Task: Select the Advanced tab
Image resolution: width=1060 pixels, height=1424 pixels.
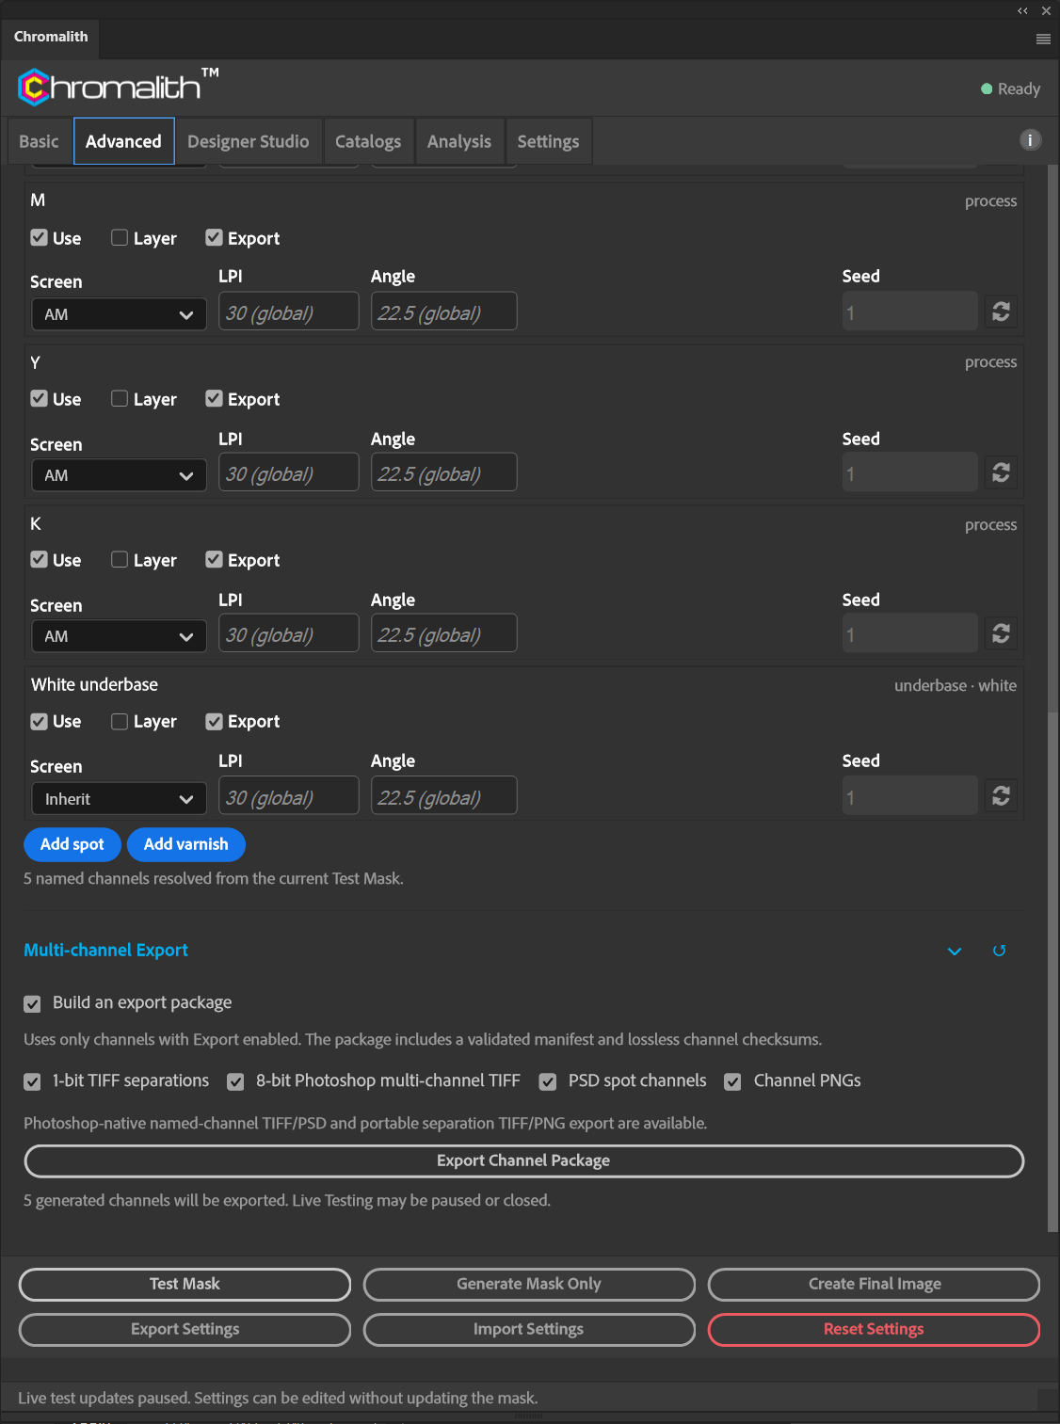Action: pyautogui.click(x=124, y=141)
